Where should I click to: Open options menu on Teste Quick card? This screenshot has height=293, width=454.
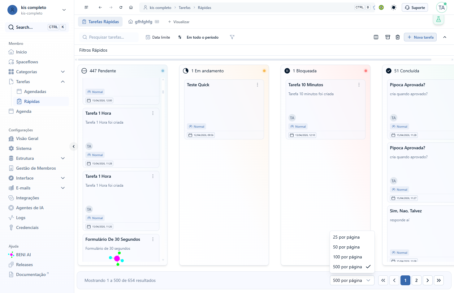[257, 85]
